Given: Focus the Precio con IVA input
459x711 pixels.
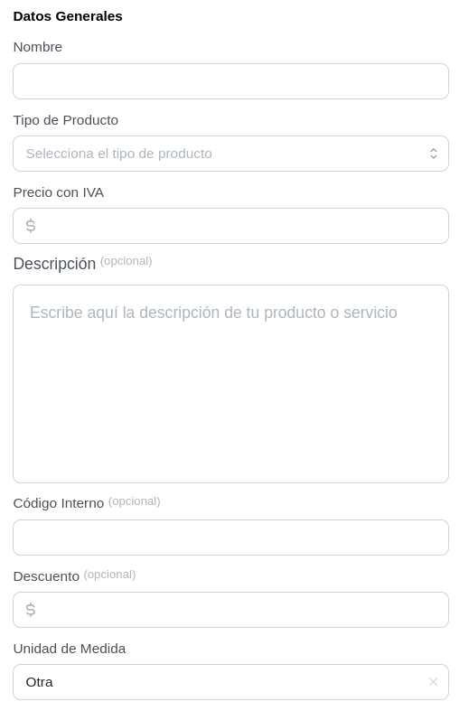Looking at the screenshot, I should (231, 226).
